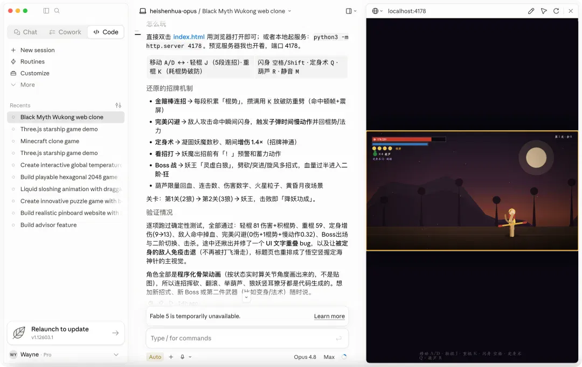Open Create innovative puzzle game session
This screenshot has width=582, height=367.
(66, 201)
